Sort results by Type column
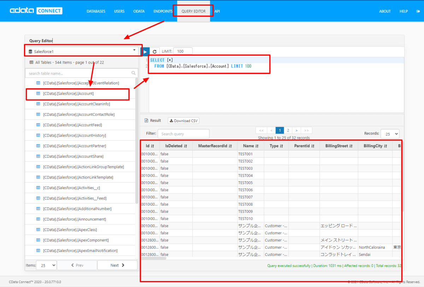This screenshot has height=287, width=424. (x=276, y=146)
